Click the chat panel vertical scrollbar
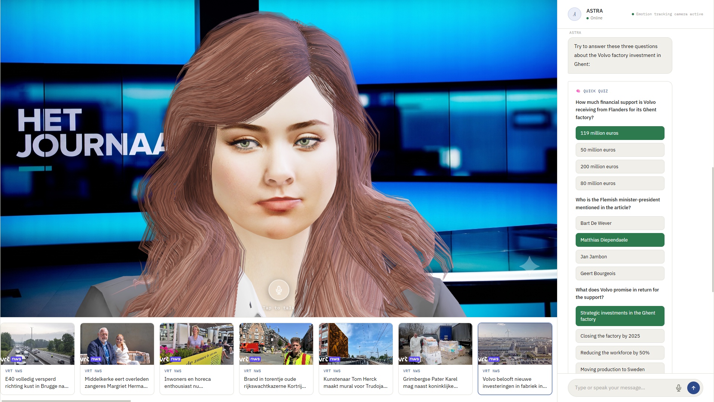This screenshot has height=402, width=714. [713, 230]
